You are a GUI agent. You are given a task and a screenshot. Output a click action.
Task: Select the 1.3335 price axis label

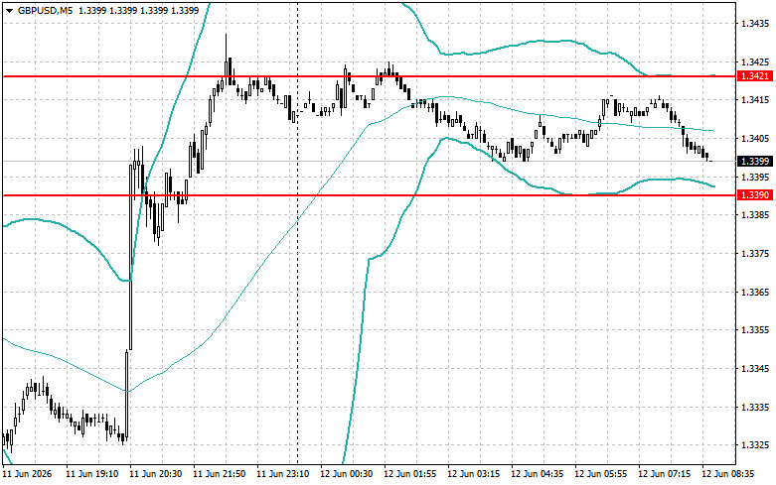click(755, 407)
